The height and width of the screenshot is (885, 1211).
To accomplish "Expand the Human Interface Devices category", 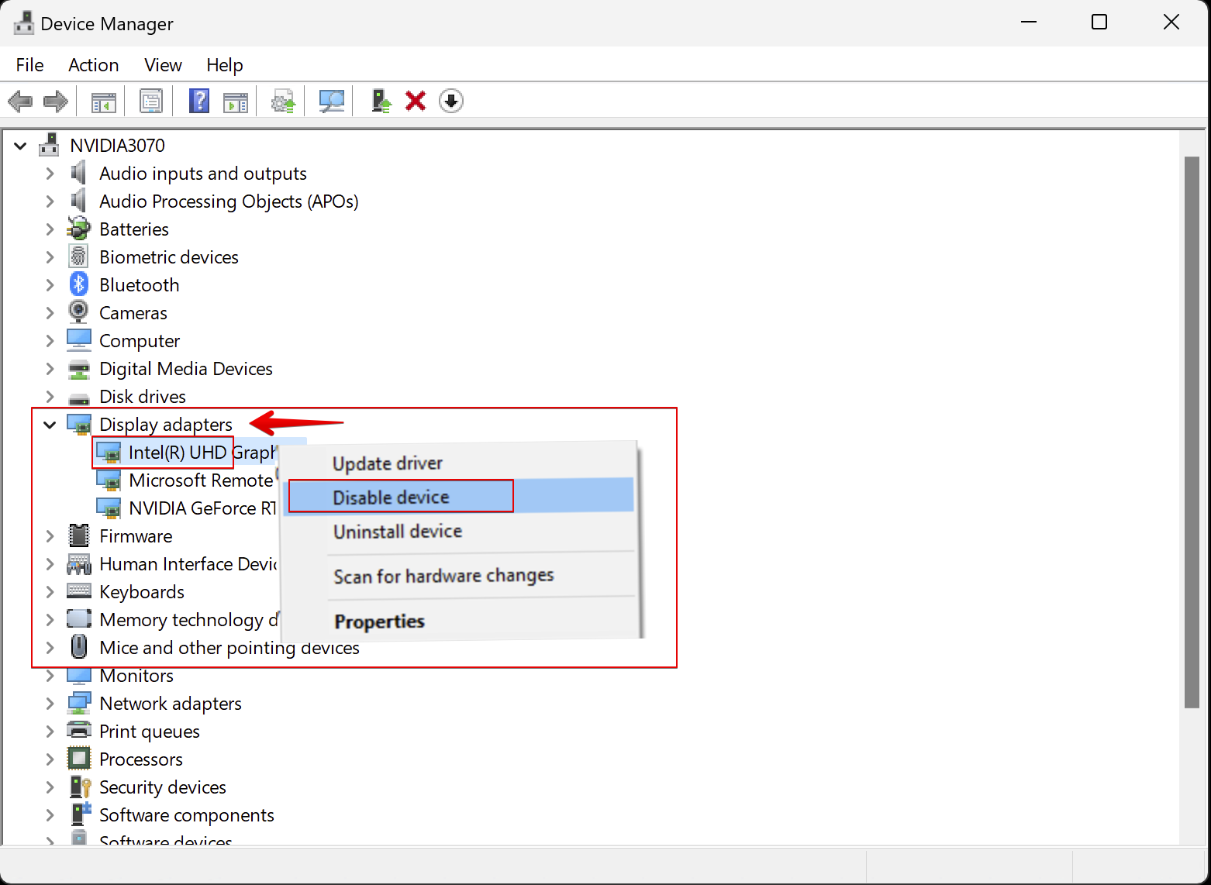I will 50,563.
